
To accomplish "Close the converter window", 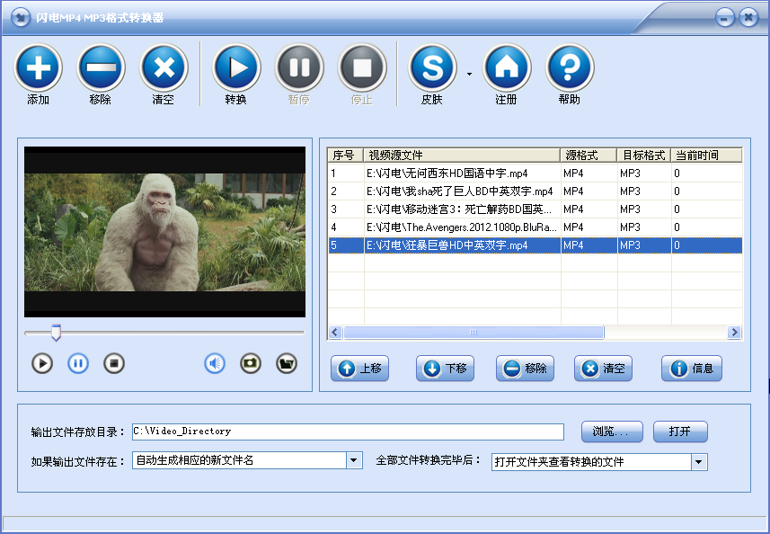I will tap(748, 18).
